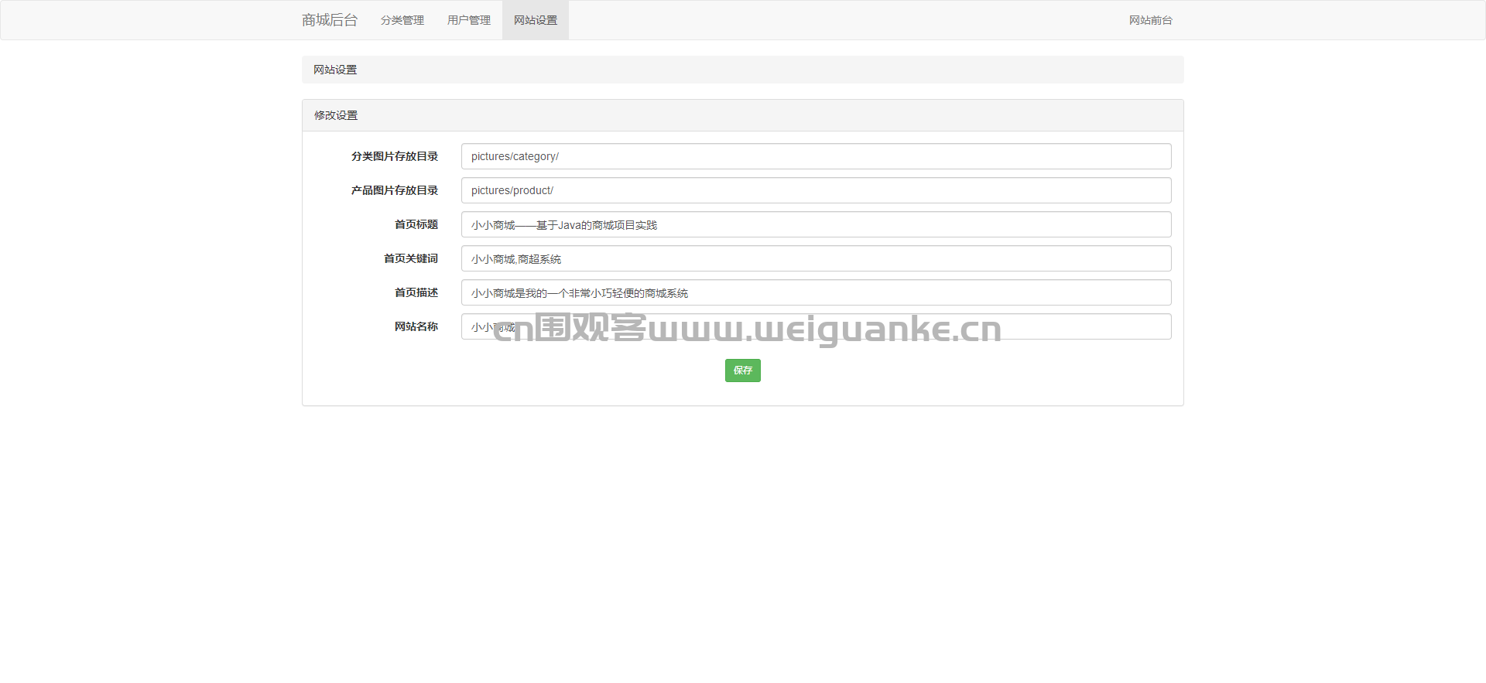The height and width of the screenshot is (683, 1486).
Task: Select the 首页描述 input field
Action: (x=816, y=292)
